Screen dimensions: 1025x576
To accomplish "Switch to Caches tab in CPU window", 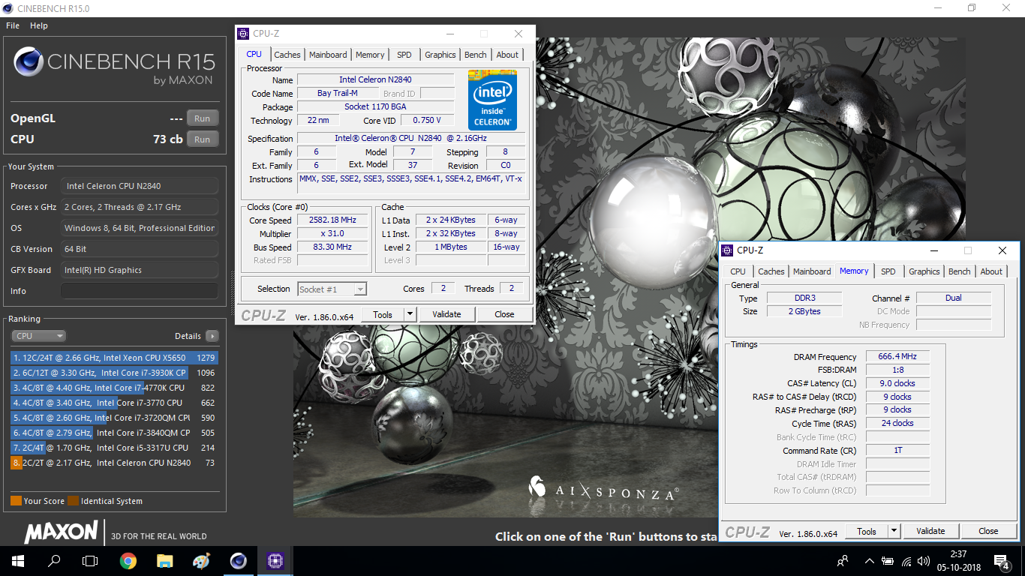I will pos(287,55).
